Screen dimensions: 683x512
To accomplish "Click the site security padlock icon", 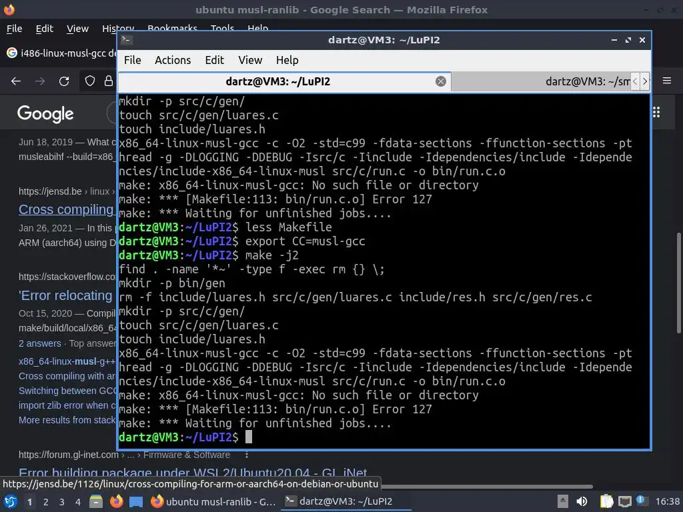I will point(109,81).
